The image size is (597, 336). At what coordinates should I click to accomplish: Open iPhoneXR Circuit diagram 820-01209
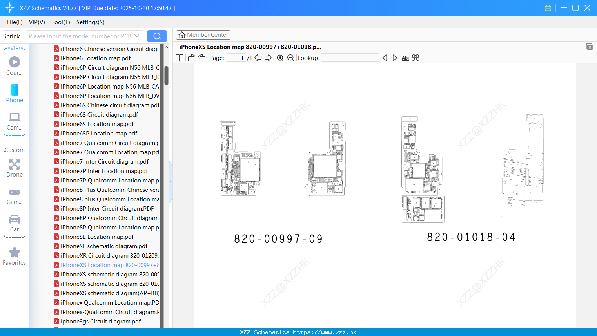tap(106, 256)
